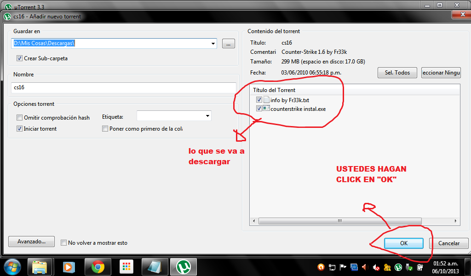Viewport: 471px width, 276px height.
Task: Uncheck Iniciar torrent
Action: point(19,128)
